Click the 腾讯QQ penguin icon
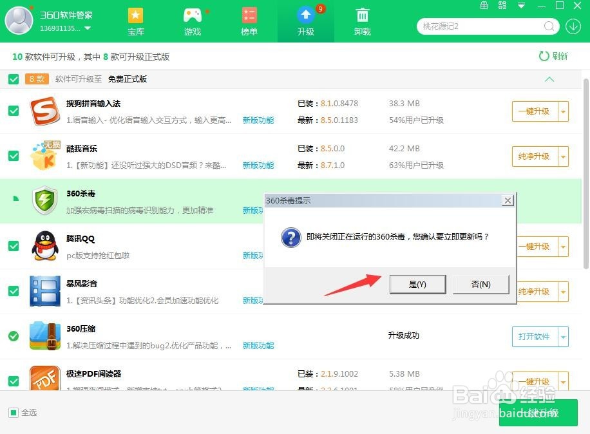The width and height of the screenshot is (590, 434). tap(45, 246)
